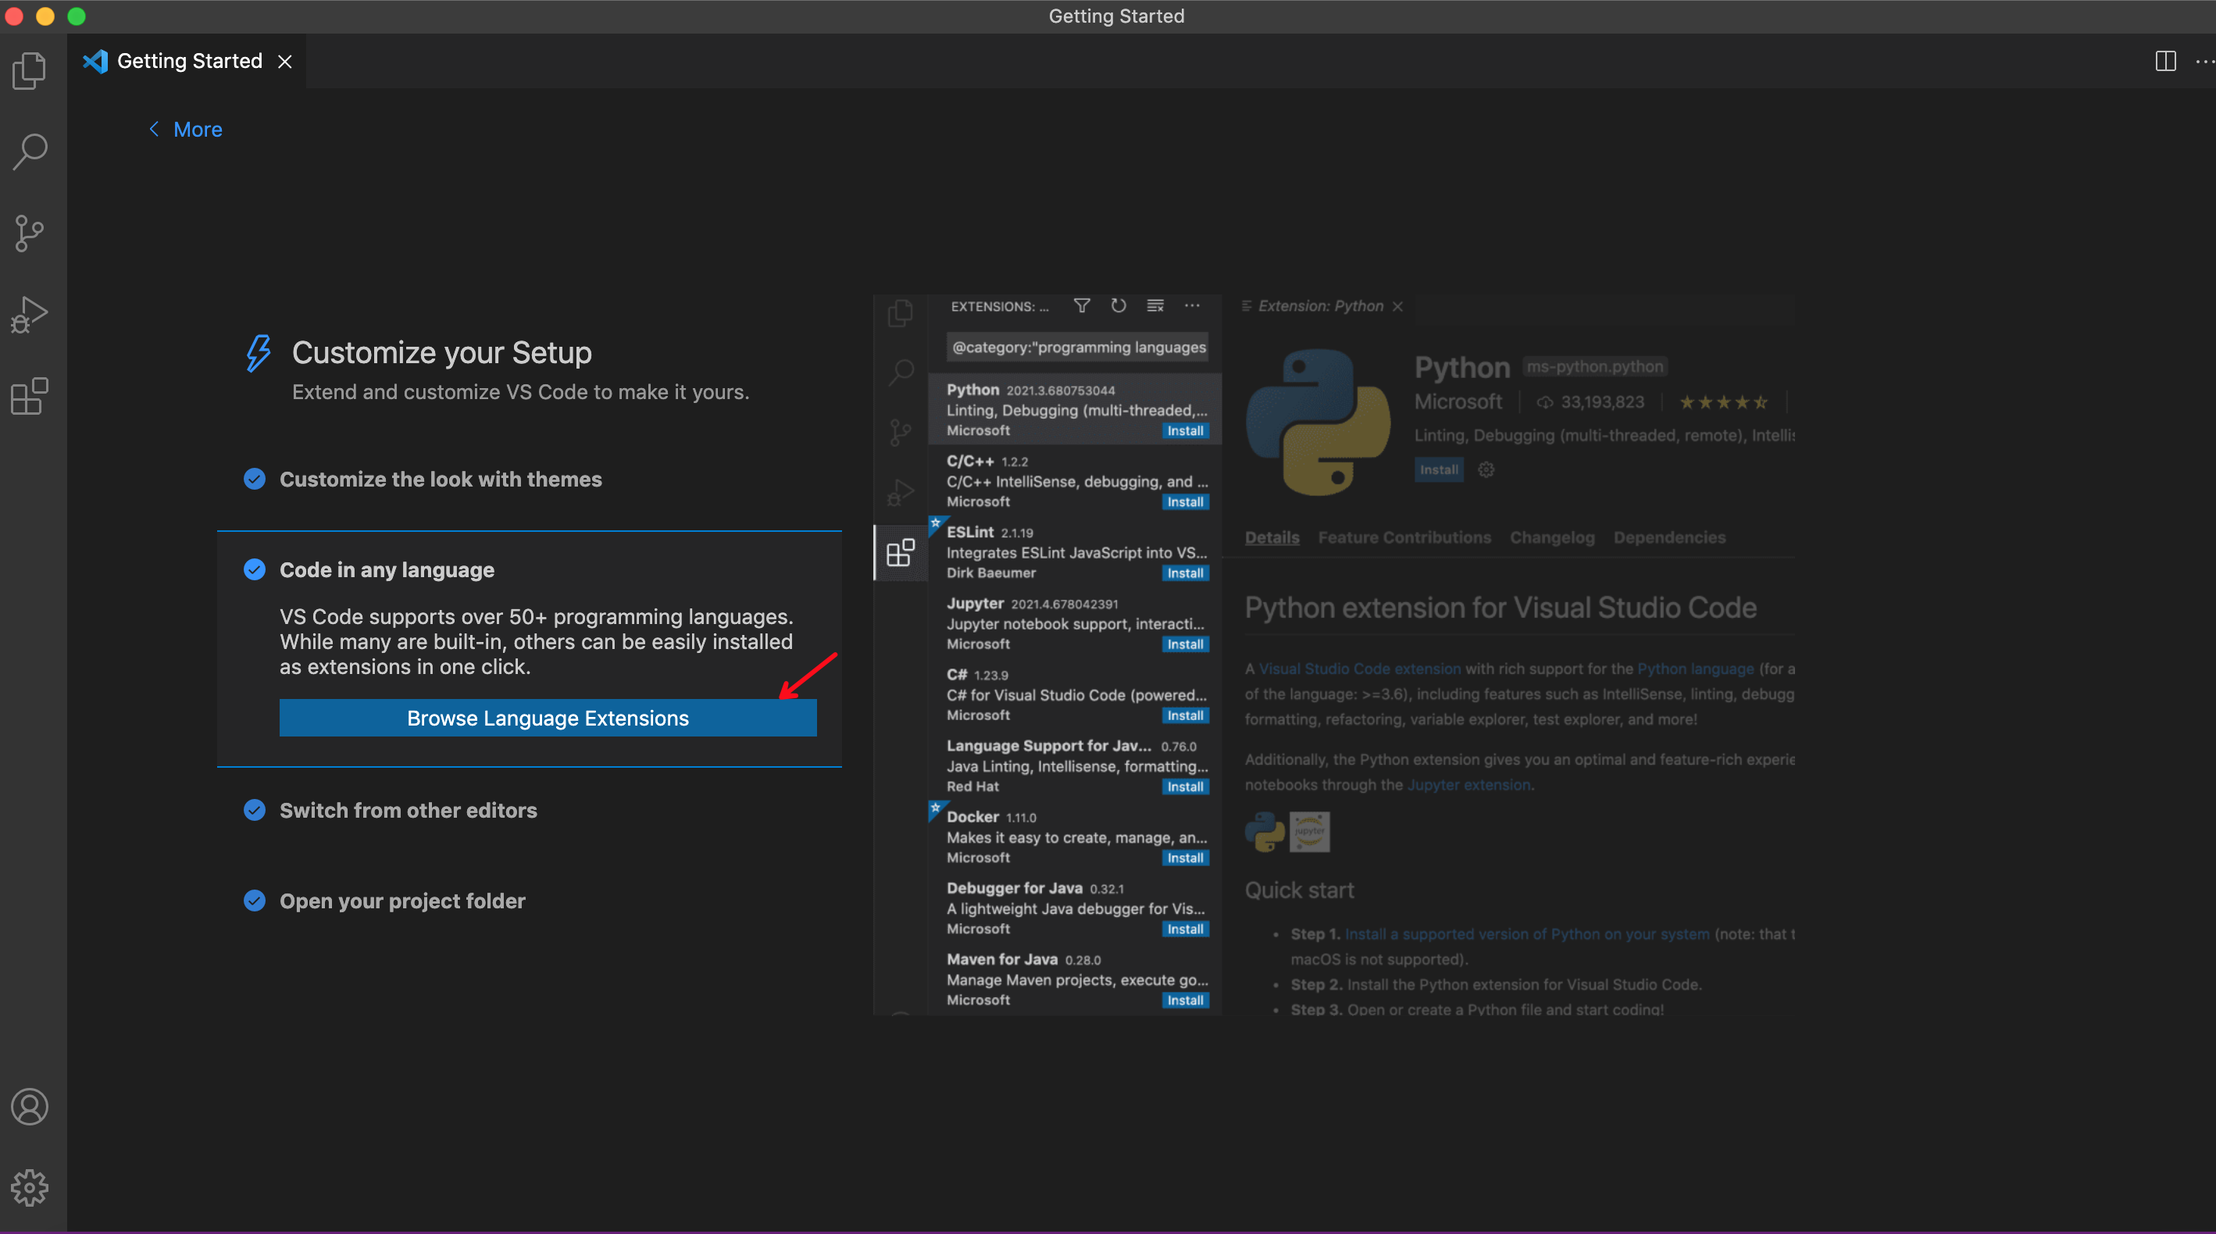The width and height of the screenshot is (2216, 1234).
Task: Open the Extensions view in activity bar
Action: tap(30, 397)
